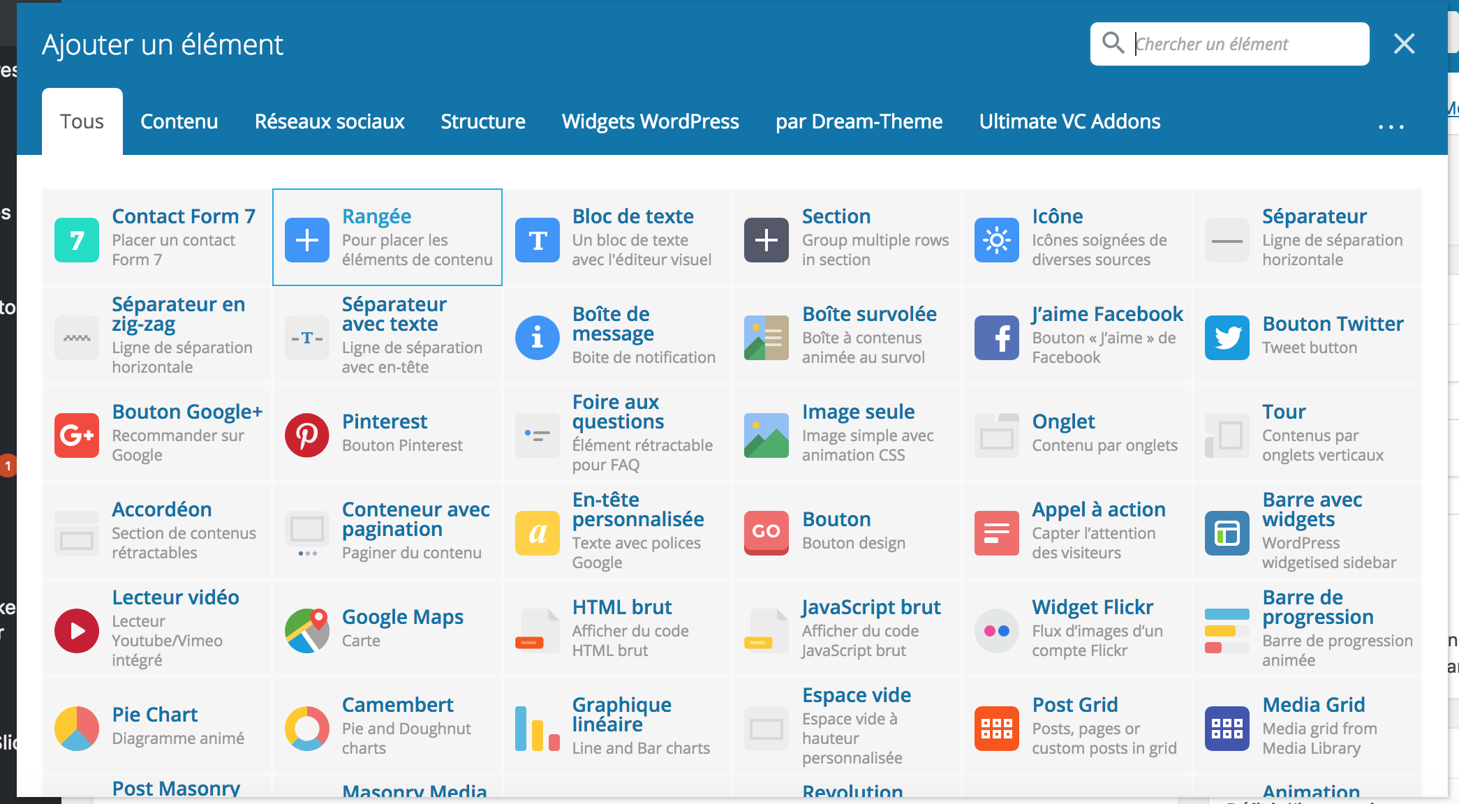Click the Post Grid orange icon

click(x=996, y=728)
